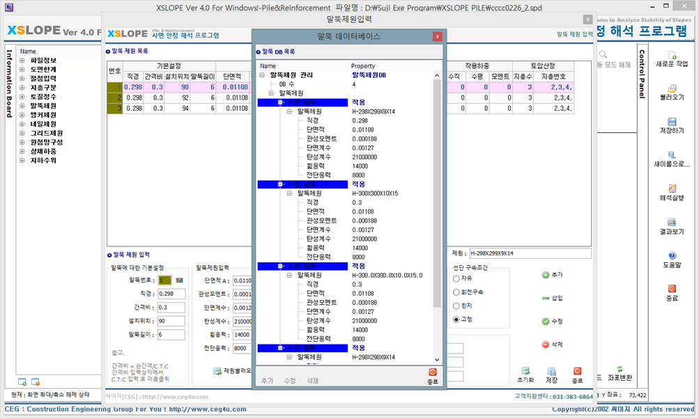Click the red 종료 icon in Control Panel
Image resolution: width=699 pixels, height=419 pixels.
672,289
